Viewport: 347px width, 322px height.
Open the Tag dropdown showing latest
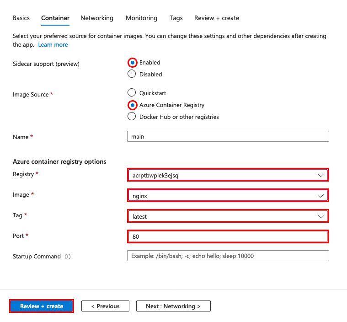[x=228, y=216]
